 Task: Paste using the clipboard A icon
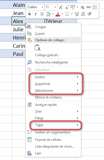(37, 48)
